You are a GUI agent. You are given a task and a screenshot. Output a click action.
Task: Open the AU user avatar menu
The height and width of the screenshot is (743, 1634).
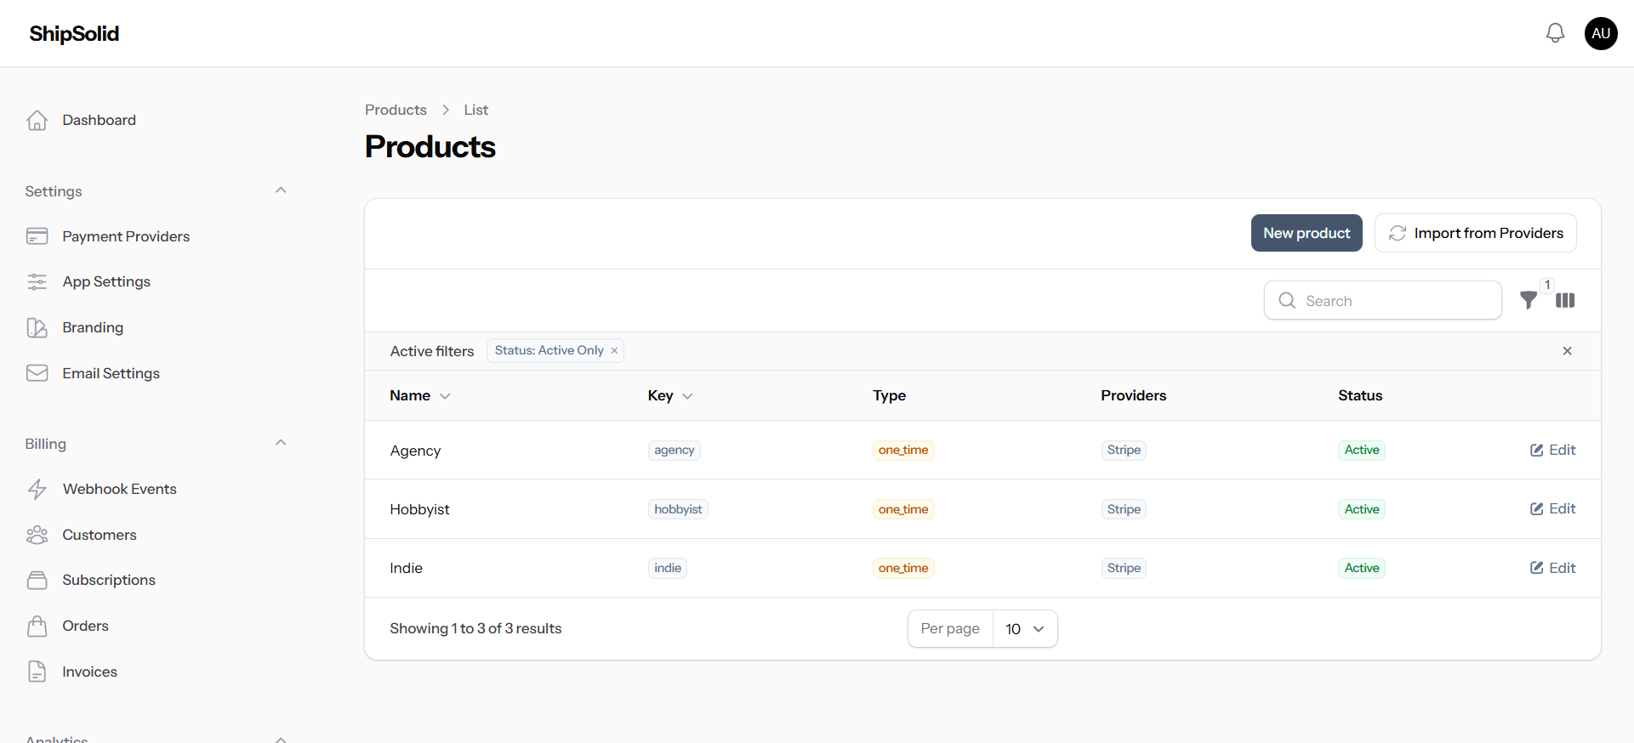[1601, 33]
